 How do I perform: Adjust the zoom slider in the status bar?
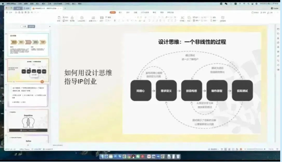[255, 149]
